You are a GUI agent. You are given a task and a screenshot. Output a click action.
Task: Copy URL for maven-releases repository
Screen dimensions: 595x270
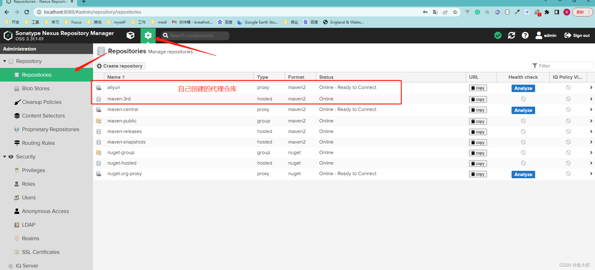tap(478, 132)
